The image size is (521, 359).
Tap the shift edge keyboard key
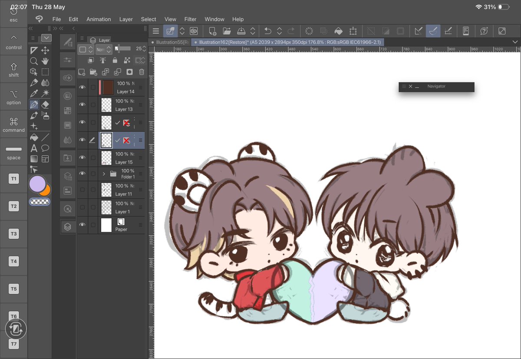[14, 69]
